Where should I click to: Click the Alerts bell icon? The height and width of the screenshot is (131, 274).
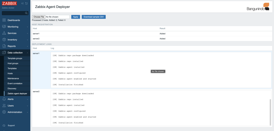click(4, 99)
